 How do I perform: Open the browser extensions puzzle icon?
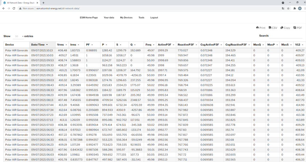294,8
